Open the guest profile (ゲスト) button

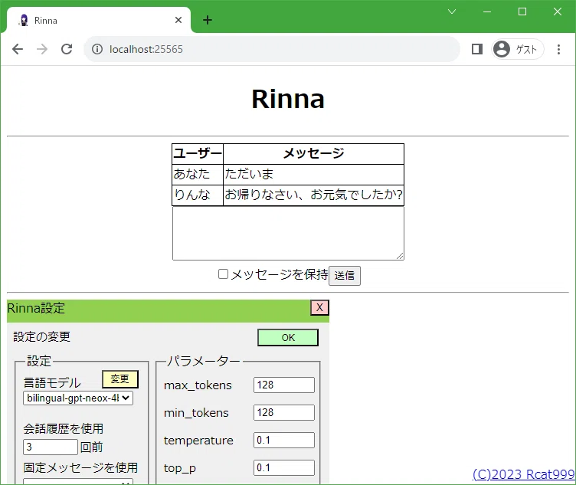pos(518,49)
